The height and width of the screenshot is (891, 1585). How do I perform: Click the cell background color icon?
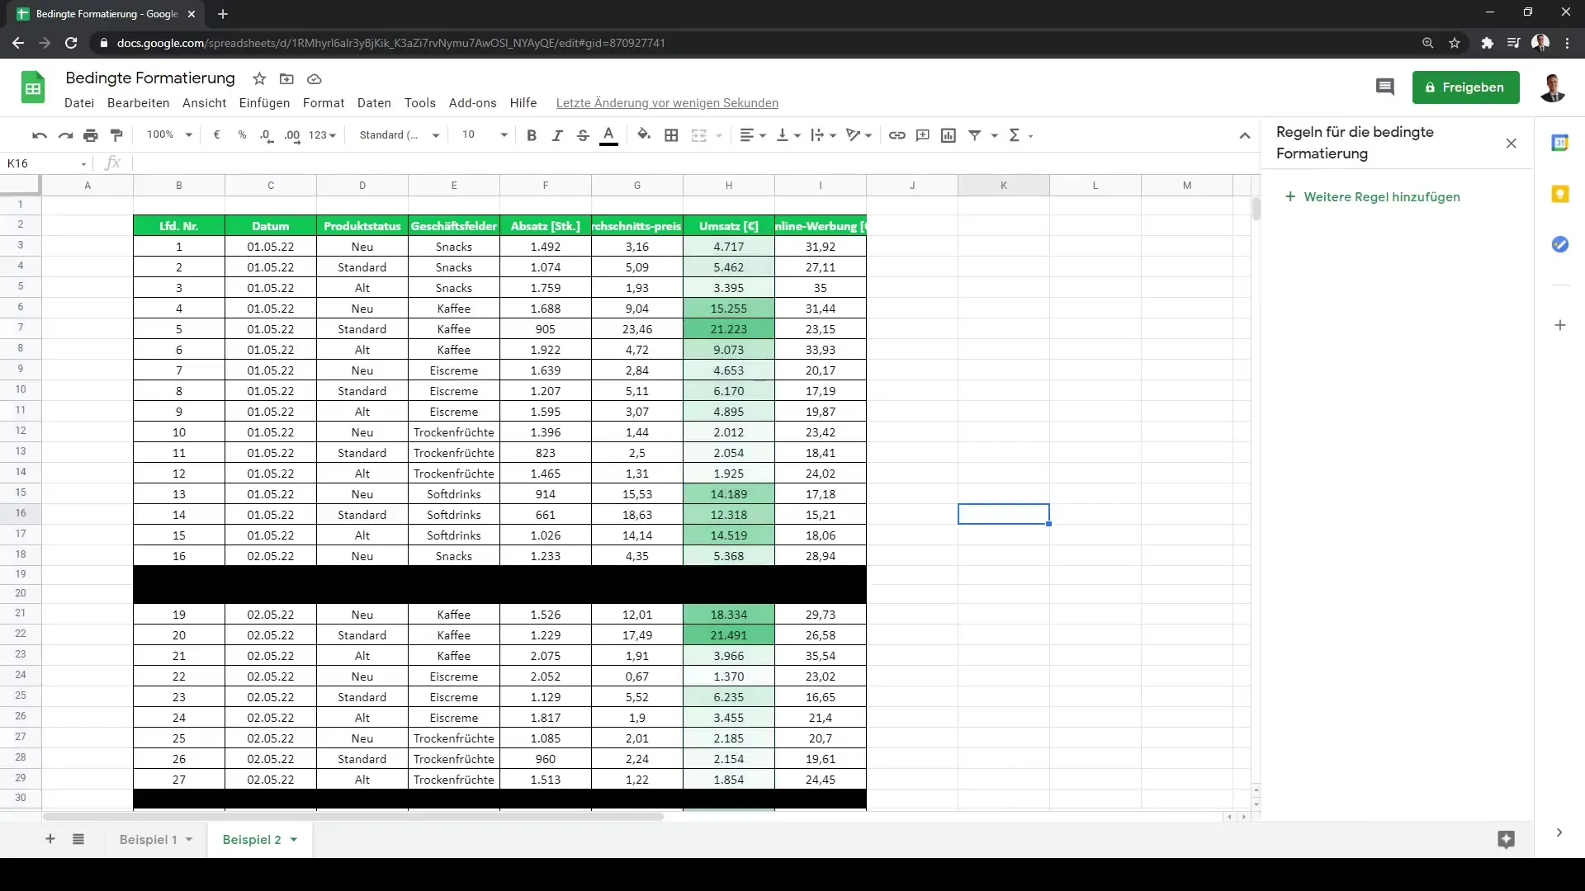[643, 135]
